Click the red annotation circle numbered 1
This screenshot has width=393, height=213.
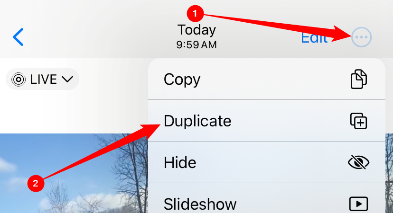195,13
